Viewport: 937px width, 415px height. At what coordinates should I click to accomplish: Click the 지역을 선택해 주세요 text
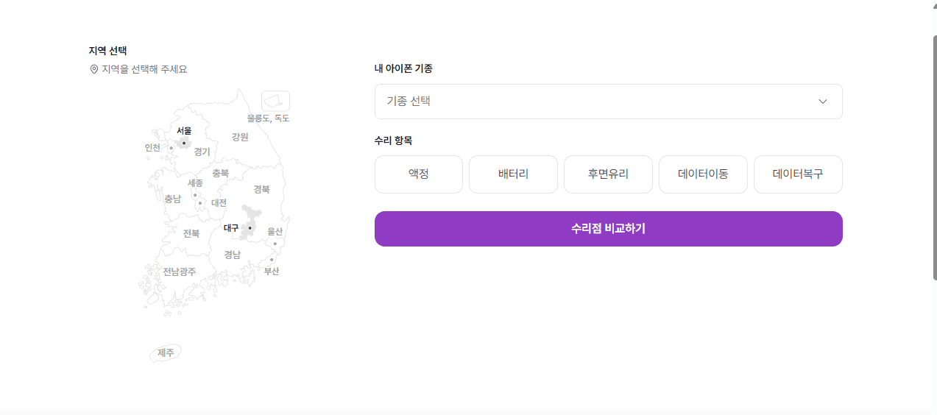pos(144,69)
